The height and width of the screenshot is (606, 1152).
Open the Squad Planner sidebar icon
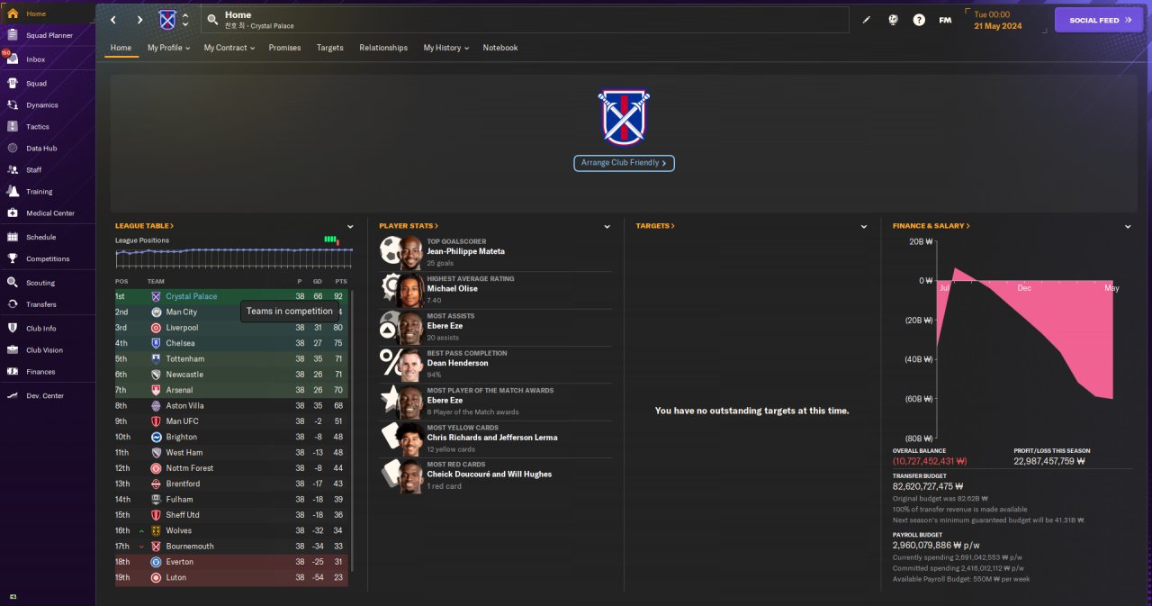coord(13,35)
